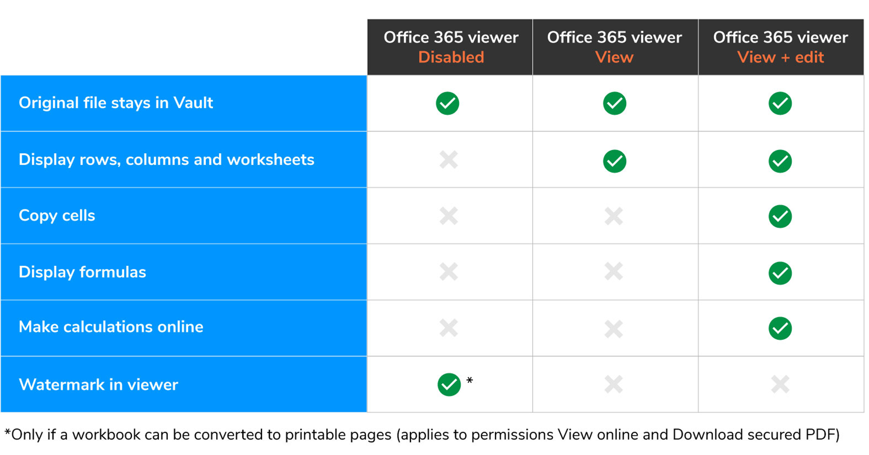869x455 pixels.
Task: Click gray X for Make calculations online under Disabled
Action: tap(449, 328)
